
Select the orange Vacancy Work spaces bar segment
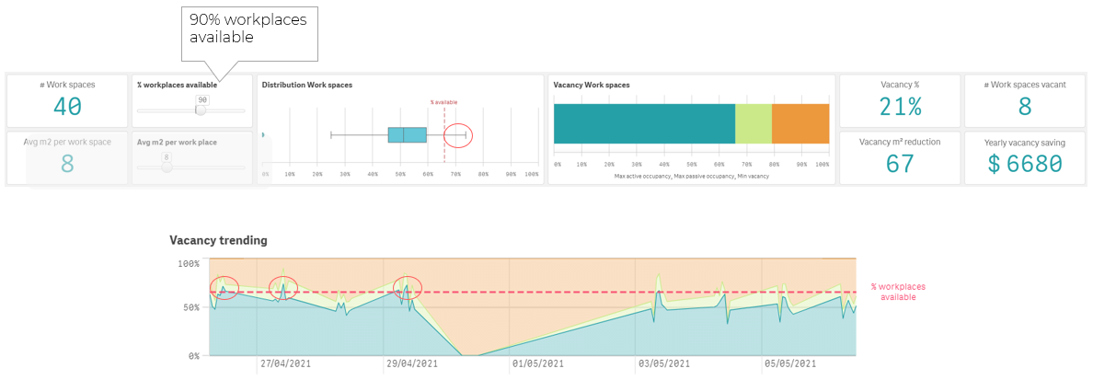click(x=800, y=123)
